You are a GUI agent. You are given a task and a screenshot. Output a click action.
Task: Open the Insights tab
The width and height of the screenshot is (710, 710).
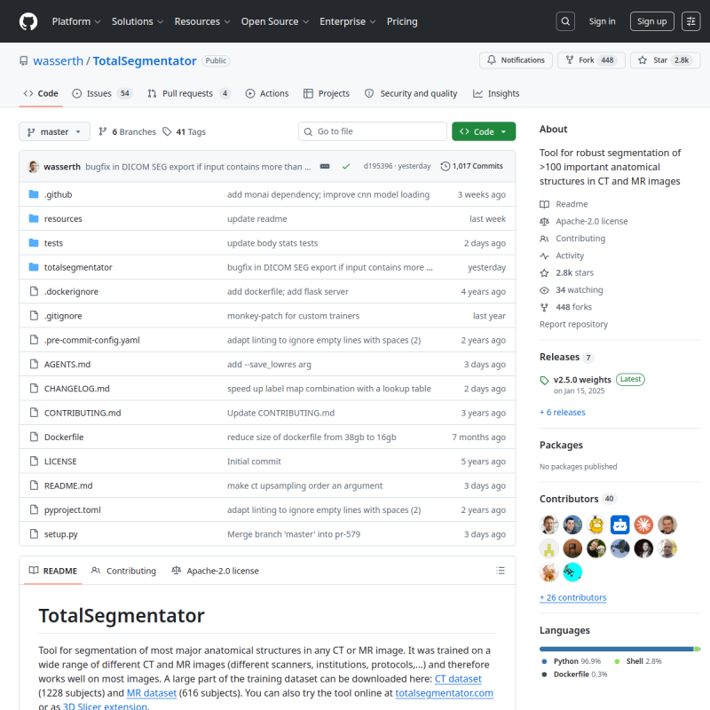click(x=496, y=93)
